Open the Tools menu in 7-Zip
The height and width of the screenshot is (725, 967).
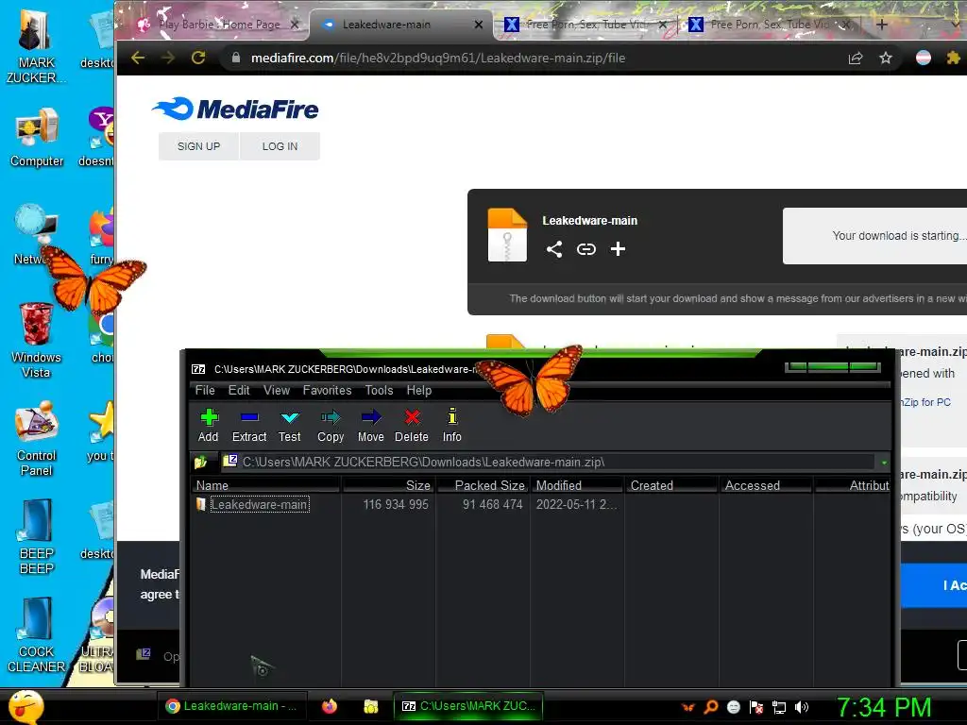(x=379, y=390)
